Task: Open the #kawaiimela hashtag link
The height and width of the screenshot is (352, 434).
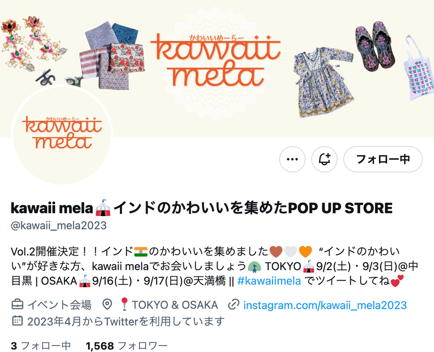Action: tap(269, 281)
